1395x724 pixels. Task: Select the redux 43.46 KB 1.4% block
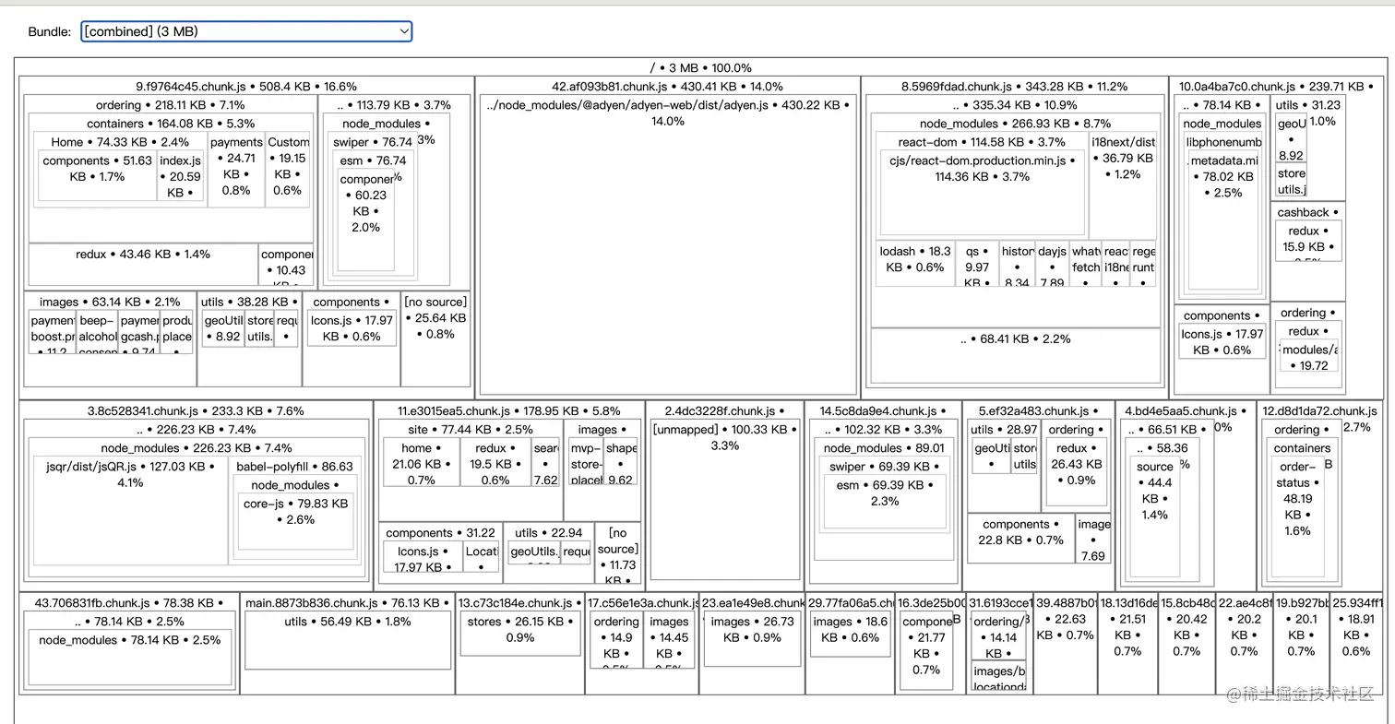tap(143, 265)
